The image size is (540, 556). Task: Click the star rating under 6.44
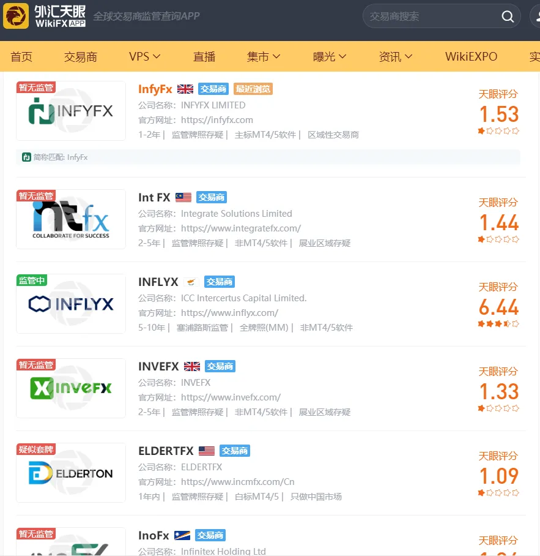498,323
